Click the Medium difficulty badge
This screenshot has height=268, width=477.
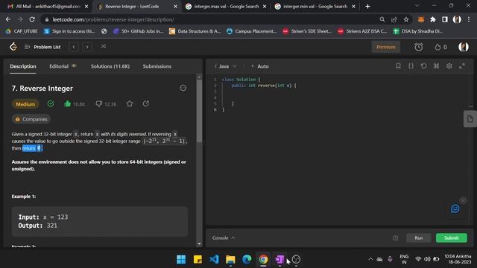(25, 104)
